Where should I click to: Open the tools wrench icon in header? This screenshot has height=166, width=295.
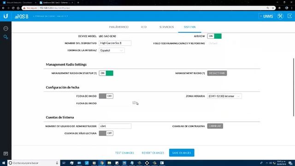[280, 16]
